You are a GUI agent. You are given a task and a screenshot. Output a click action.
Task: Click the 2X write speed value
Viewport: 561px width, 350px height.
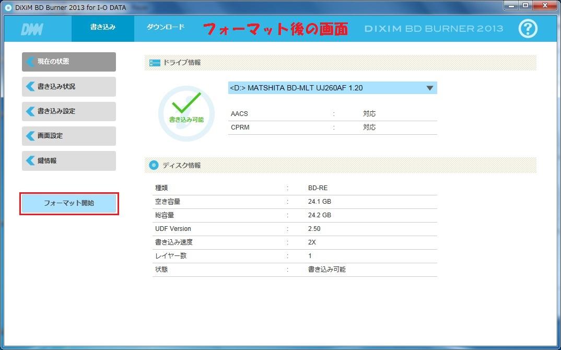tap(312, 242)
